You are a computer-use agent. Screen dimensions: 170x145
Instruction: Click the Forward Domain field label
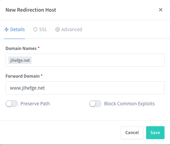(x=23, y=76)
